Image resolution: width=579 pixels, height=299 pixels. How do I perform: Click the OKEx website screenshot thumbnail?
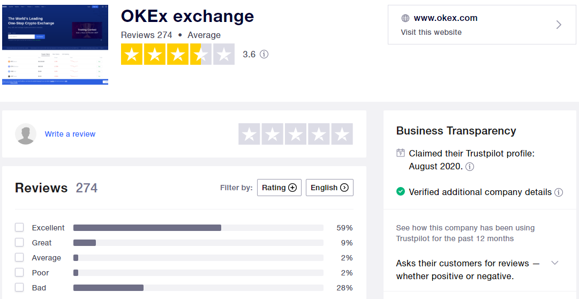tap(55, 44)
